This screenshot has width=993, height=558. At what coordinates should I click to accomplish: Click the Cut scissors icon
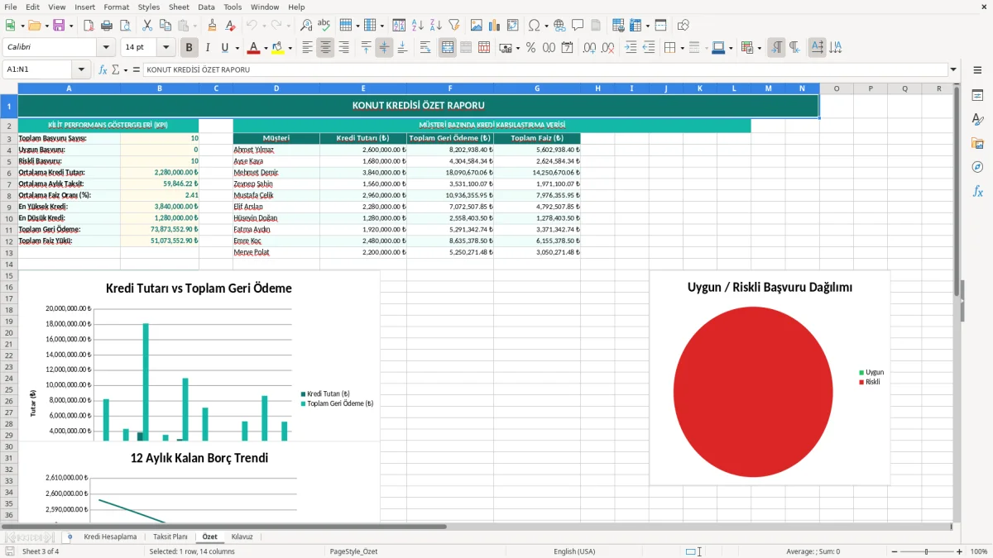tap(146, 26)
